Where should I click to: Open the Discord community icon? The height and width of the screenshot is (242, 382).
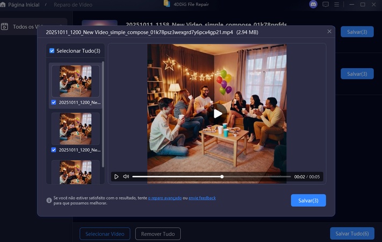click(314, 4)
